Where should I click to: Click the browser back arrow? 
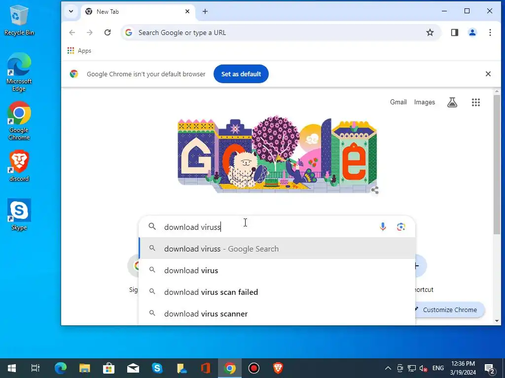pyautogui.click(x=72, y=32)
